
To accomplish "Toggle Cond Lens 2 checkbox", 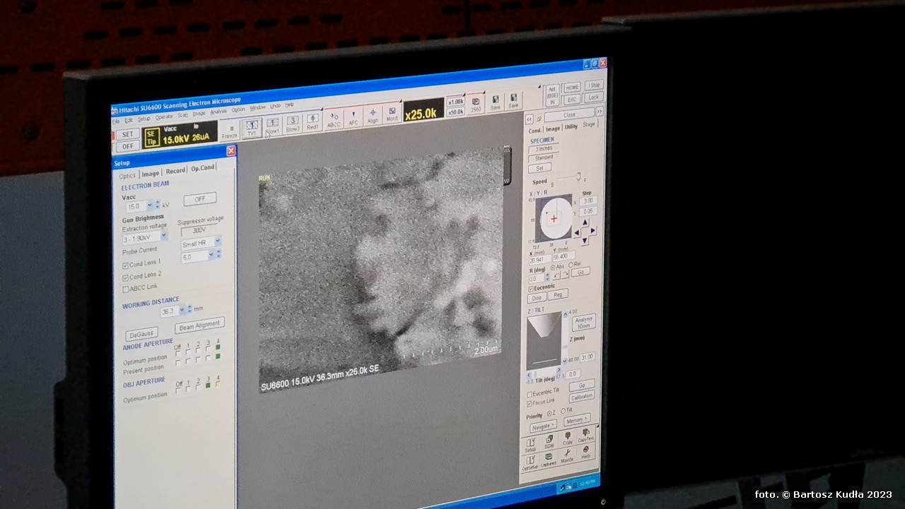I will coord(125,277).
